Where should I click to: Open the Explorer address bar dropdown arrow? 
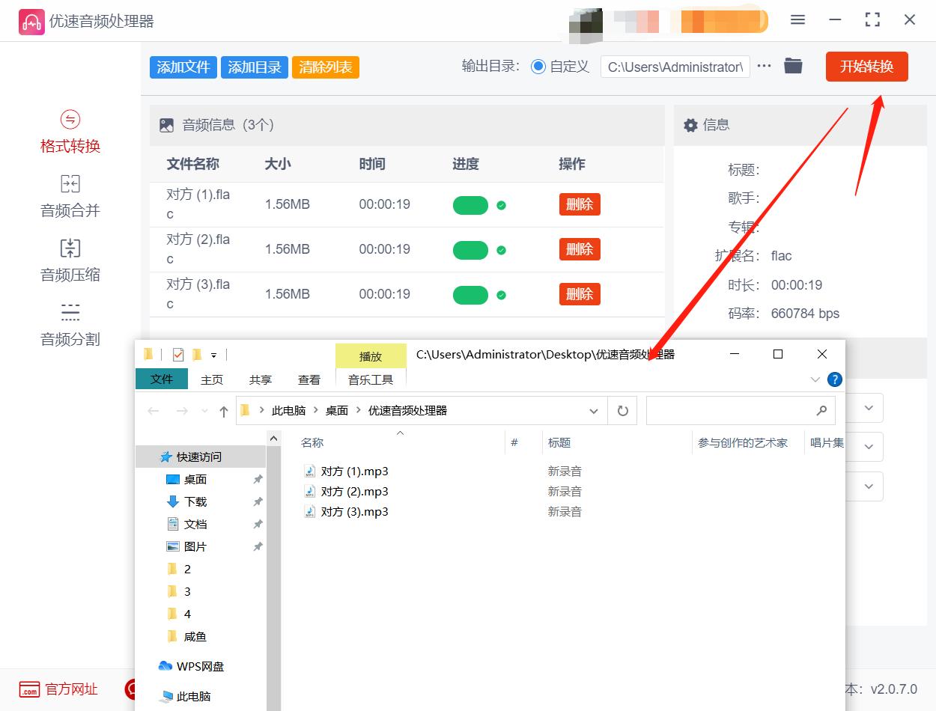coord(594,410)
